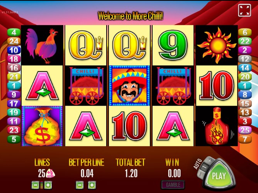This screenshot has width=258, height=193.
Task: Decrease lines with minus button
Action: [36, 185]
